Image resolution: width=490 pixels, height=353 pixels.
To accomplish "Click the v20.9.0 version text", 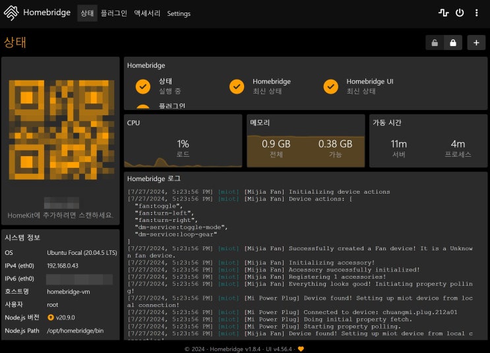I will click(x=65, y=317).
